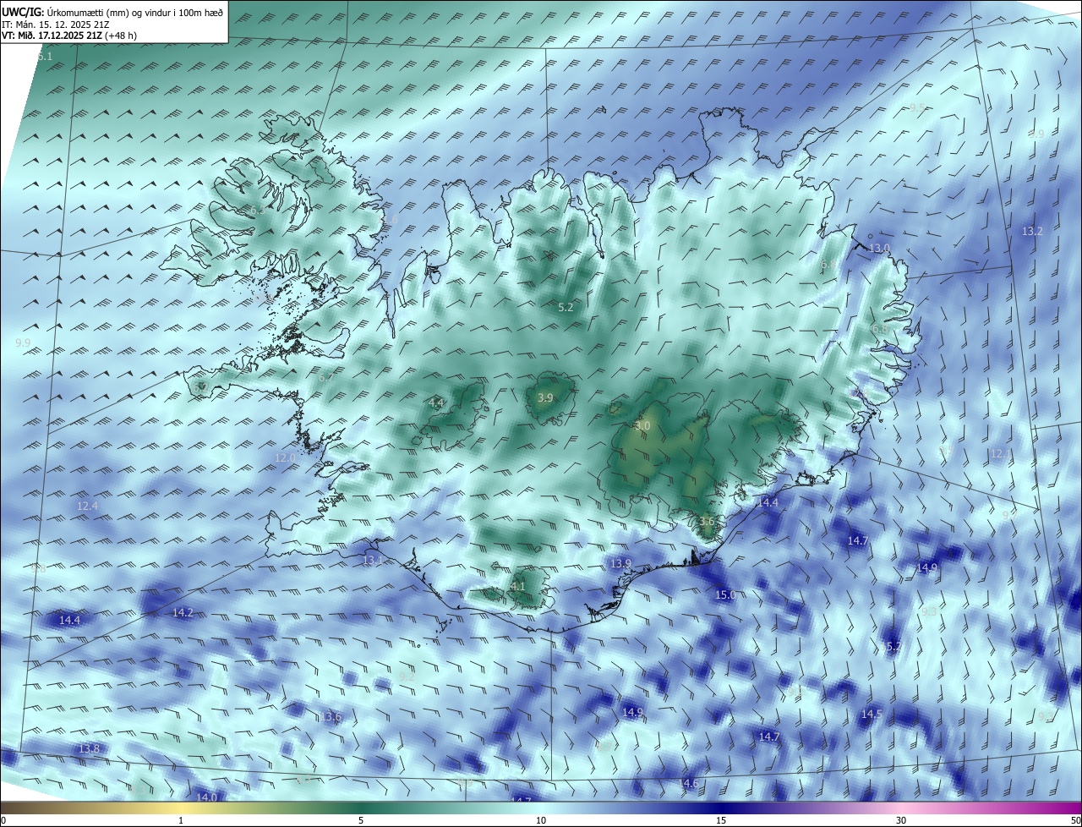Click the "3.9" value on Hofsjökull glacier

545,397
